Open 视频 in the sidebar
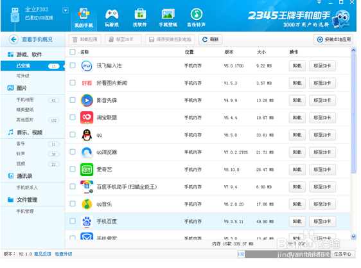 21,164
